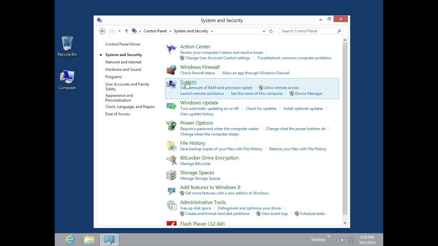Click the Windows Firewall brick wall icon
This screenshot has height=246, width=438.
coord(171,70)
